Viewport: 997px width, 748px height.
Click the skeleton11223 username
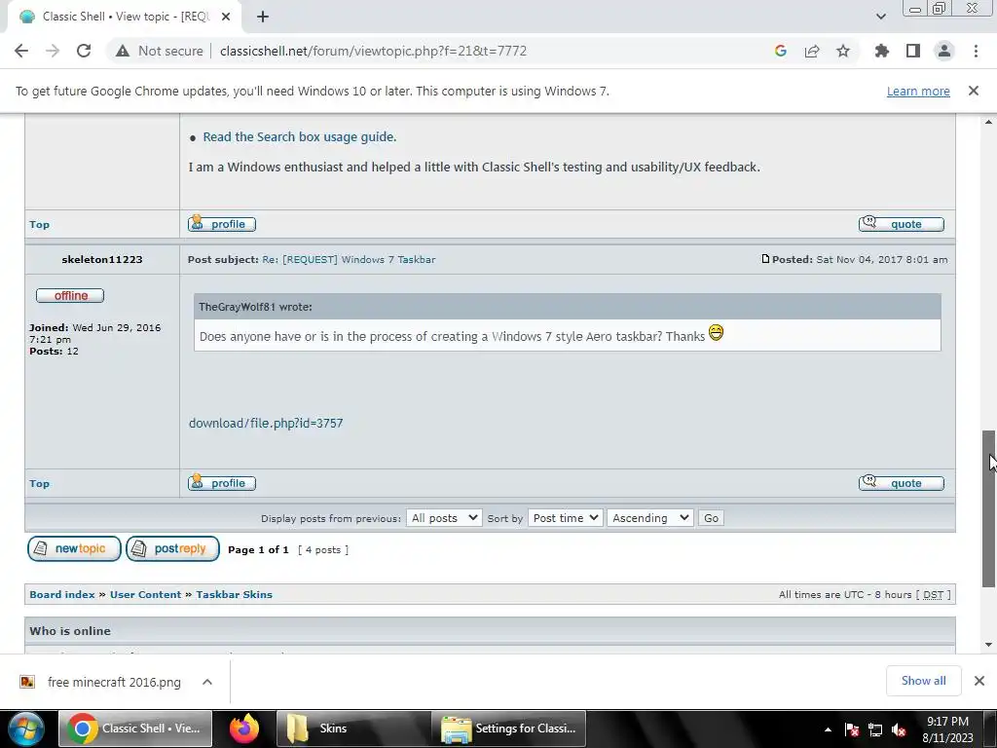click(102, 259)
